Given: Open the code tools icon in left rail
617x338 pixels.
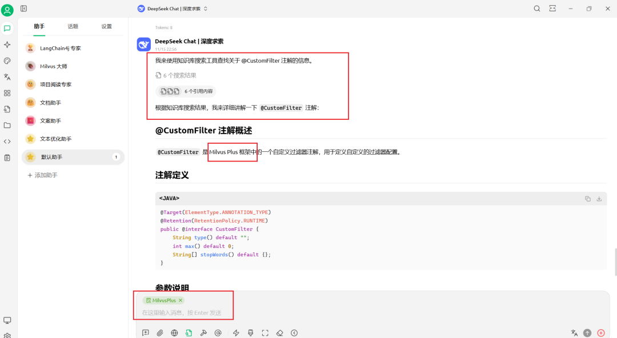Looking at the screenshot, I should pyautogui.click(x=7, y=141).
